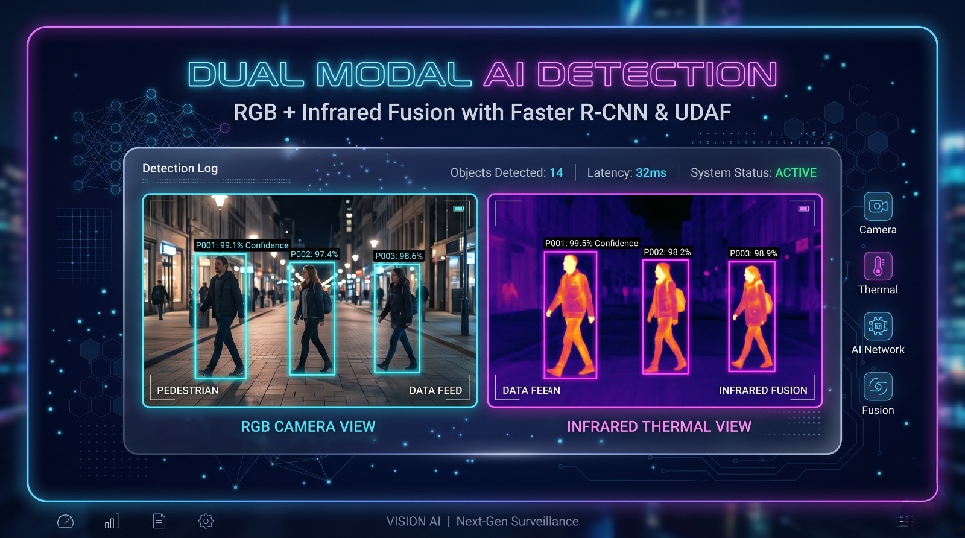Click the AI Network label in sidebar

tap(878, 349)
